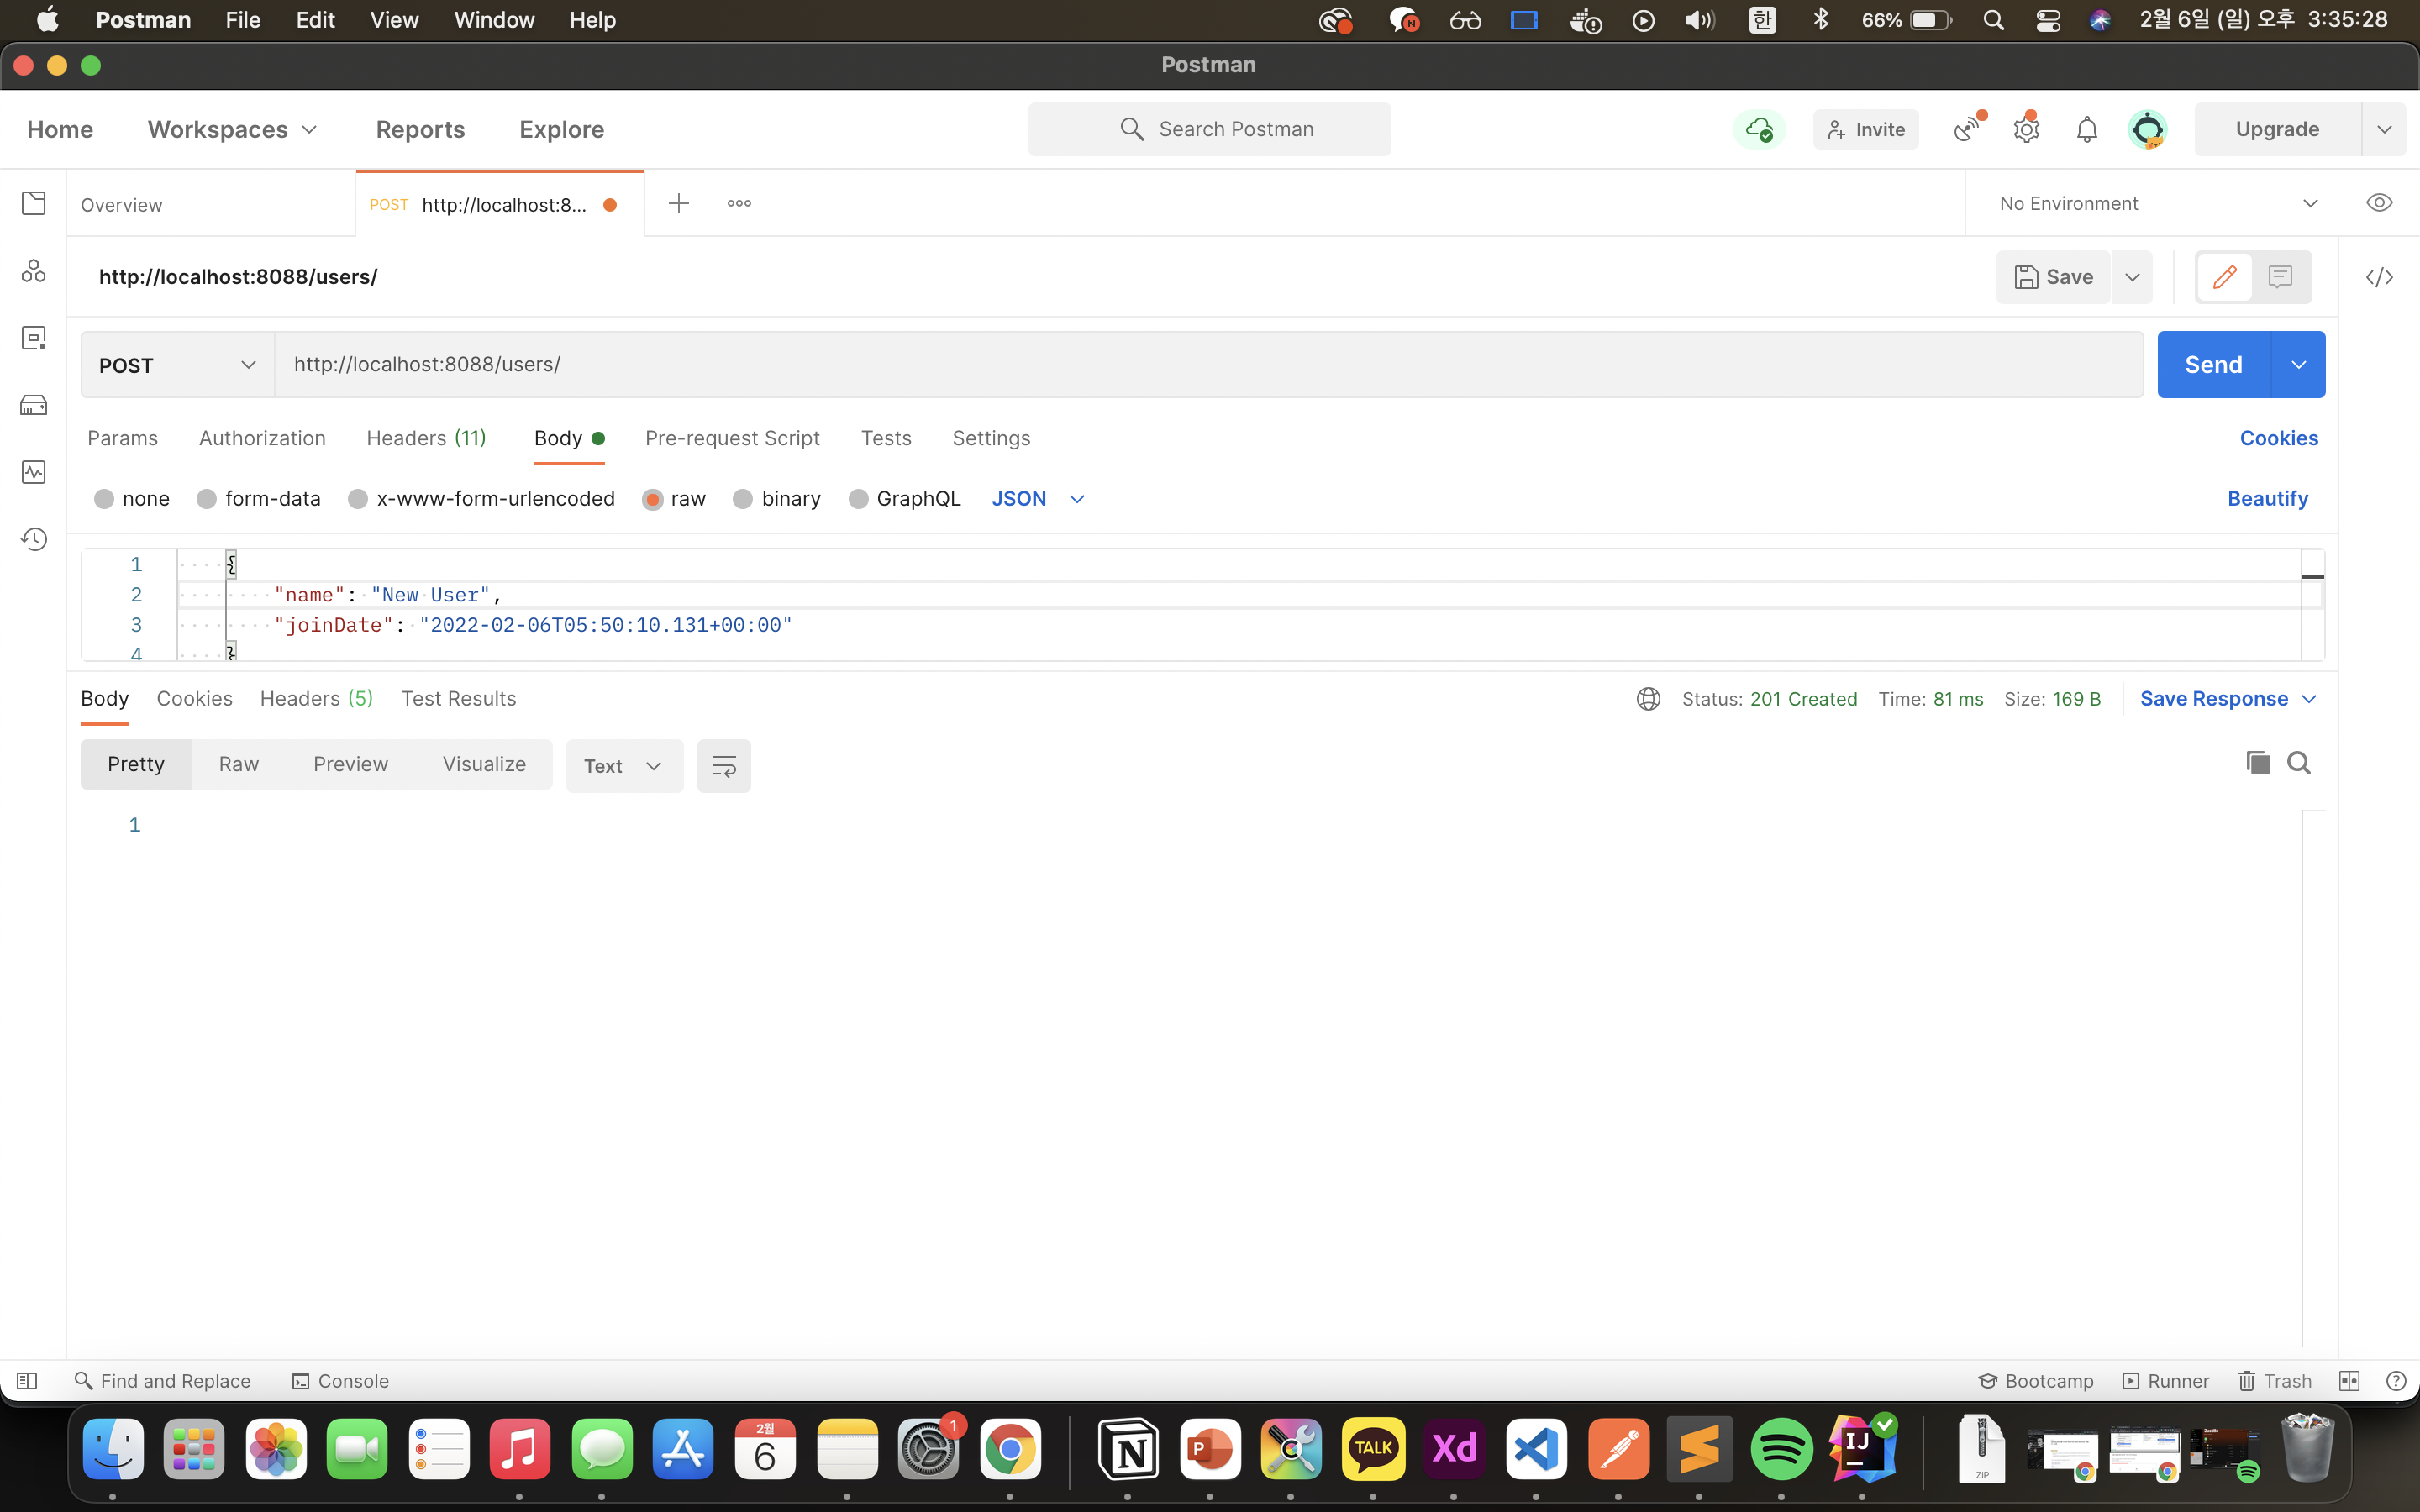Select the raw body type radio
Image resolution: width=2420 pixels, height=1512 pixels.
pos(653,499)
